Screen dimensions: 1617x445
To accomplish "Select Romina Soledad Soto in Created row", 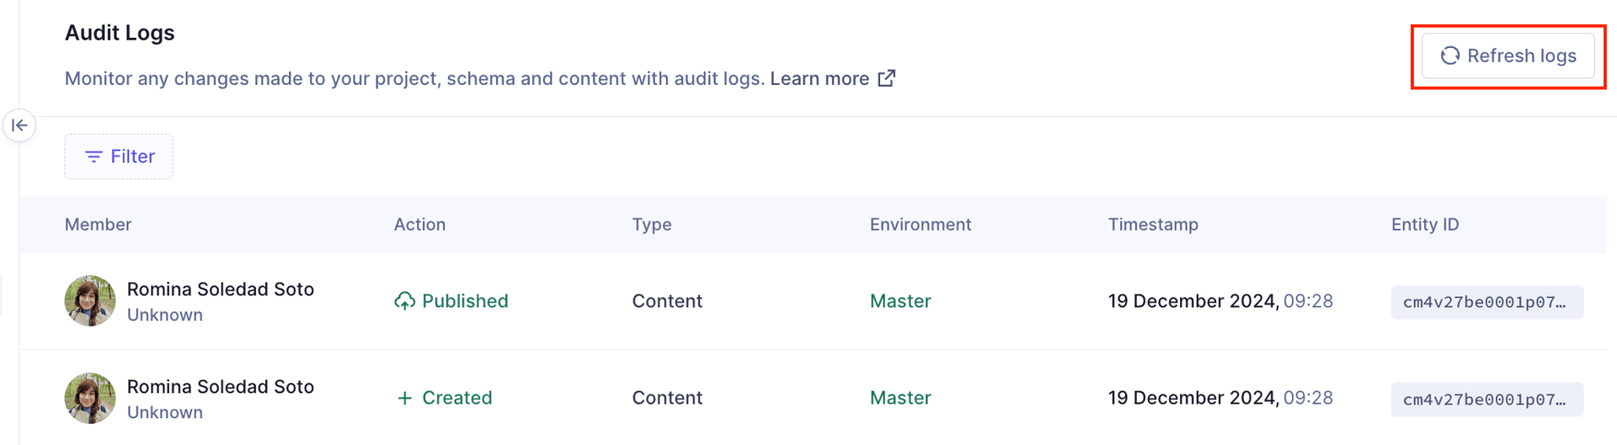I will [221, 387].
